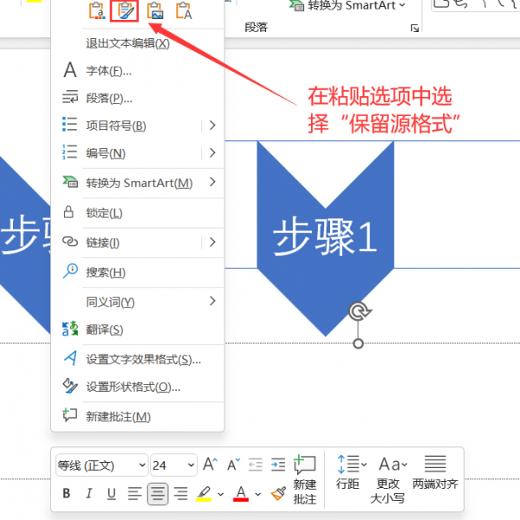The height and width of the screenshot is (520, 520).
Task: Expand the 项目符号(B) bullets submenu arrow
Action: (x=212, y=126)
